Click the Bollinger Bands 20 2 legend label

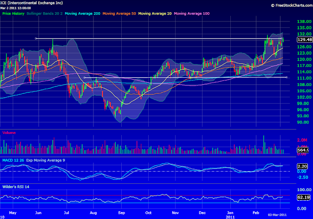(x=45, y=14)
